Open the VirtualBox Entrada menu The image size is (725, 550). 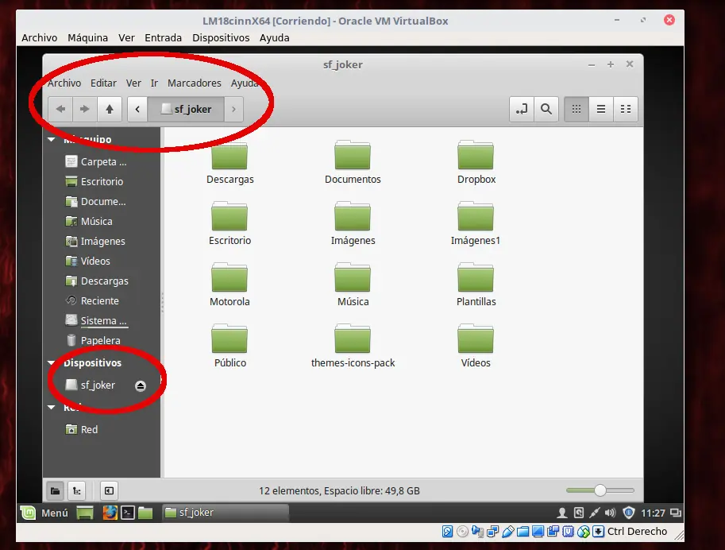[164, 38]
